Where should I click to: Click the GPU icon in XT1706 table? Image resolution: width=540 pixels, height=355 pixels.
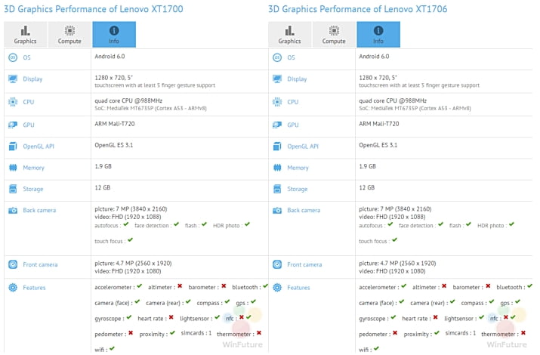[277, 125]
